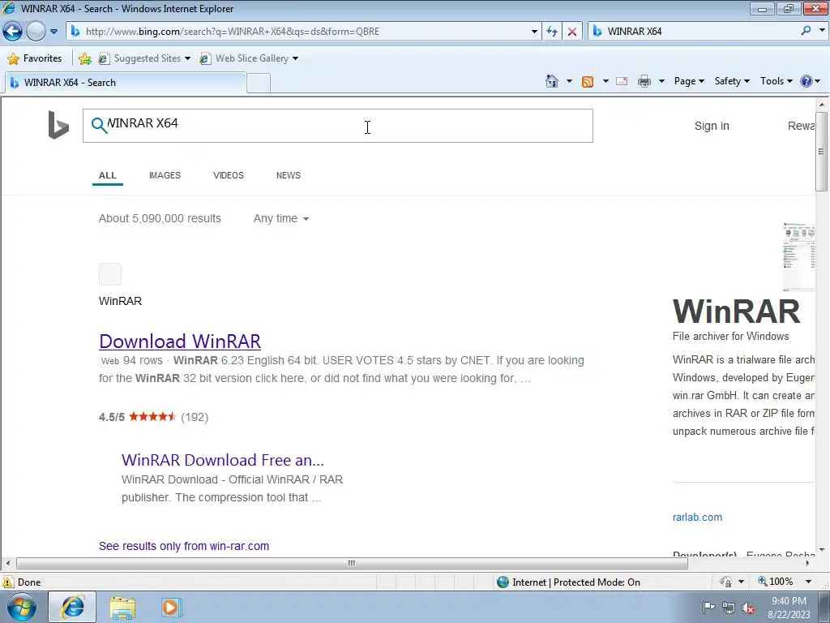Go back with the IE Back arrow

(13, 32)
